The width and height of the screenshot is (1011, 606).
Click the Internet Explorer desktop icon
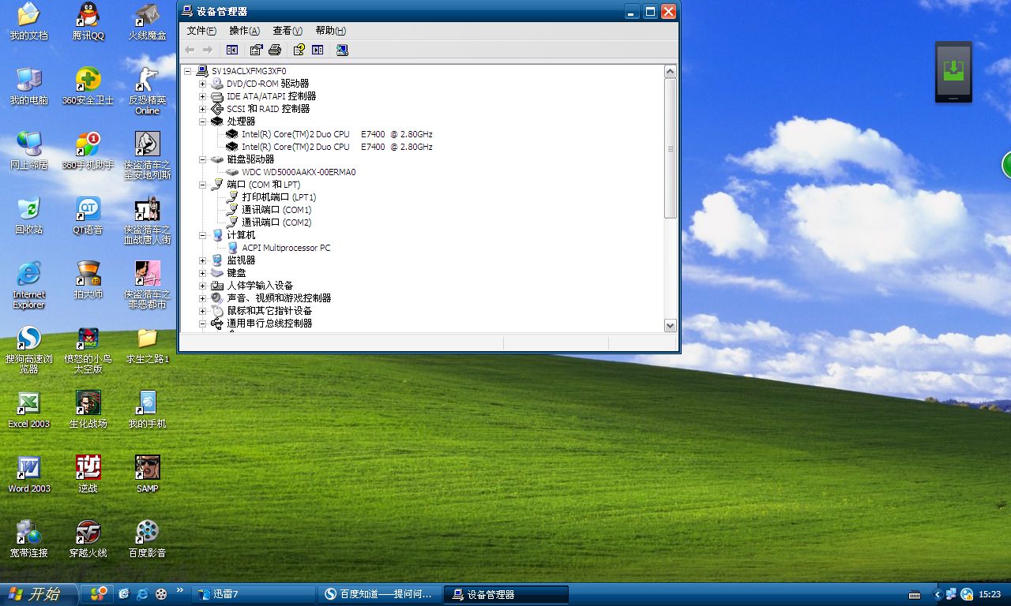29,275
